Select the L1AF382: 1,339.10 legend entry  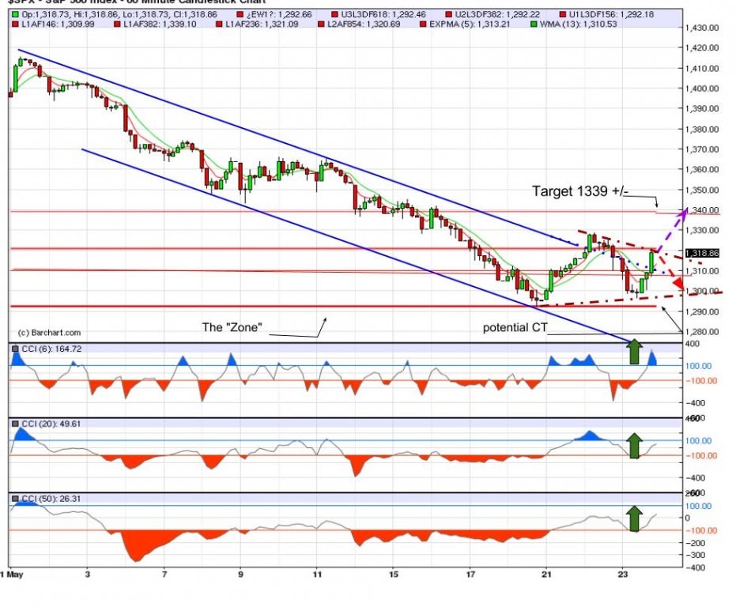(x=156, y=24)
